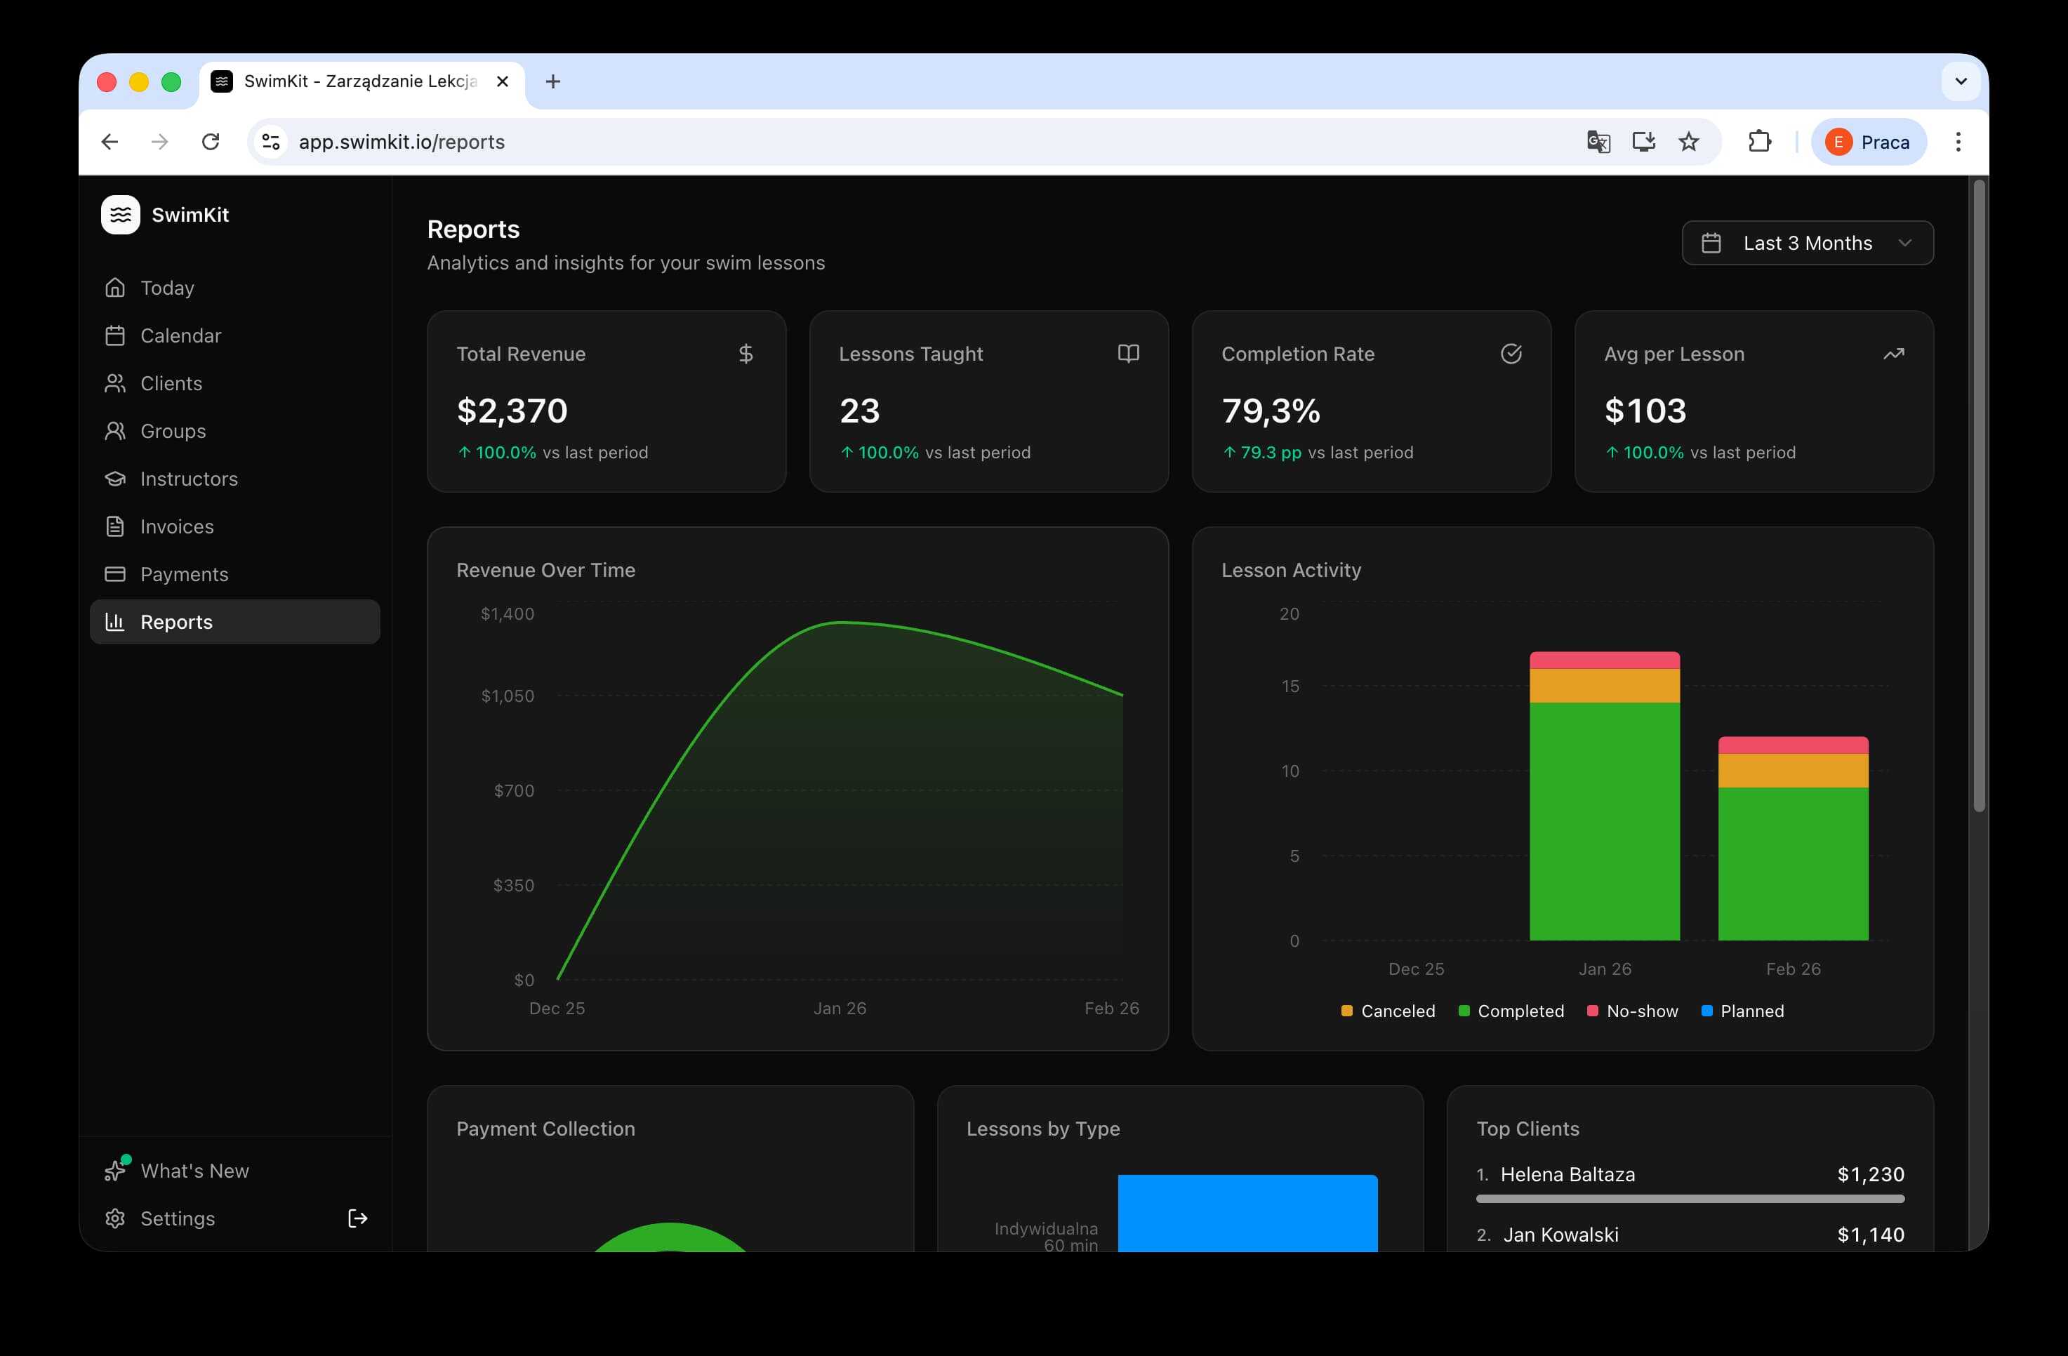Image resolution: width=2068 pixels, height=1356 pixels.
Task: Click the install app icon in address bar
Action: coord(1643,142)
